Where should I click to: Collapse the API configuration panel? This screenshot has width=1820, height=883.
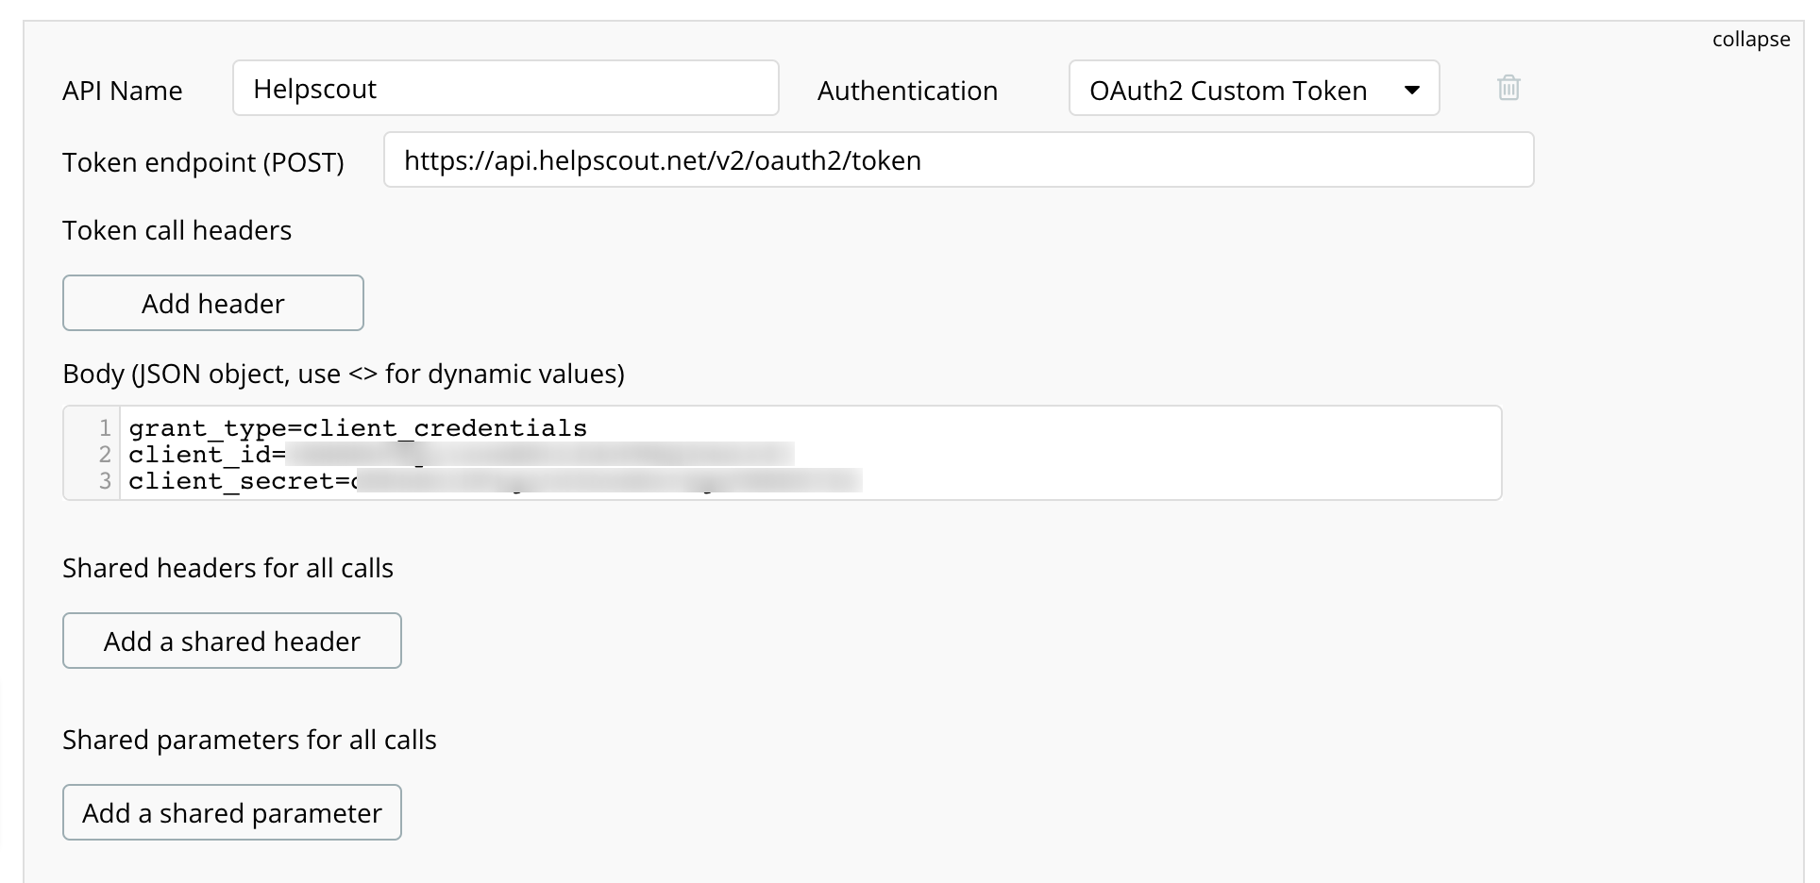(x=1751, y=39)
